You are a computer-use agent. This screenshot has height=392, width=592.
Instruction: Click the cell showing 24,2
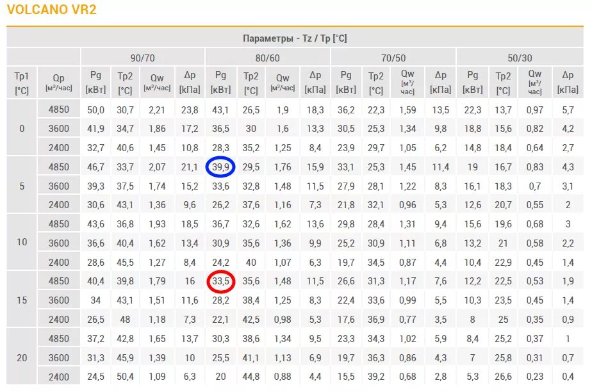tap(220, 262)
